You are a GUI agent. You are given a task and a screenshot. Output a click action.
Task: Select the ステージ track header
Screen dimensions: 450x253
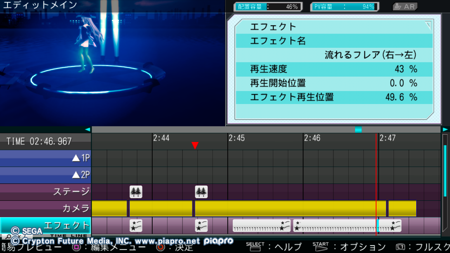tap(46, 192)
